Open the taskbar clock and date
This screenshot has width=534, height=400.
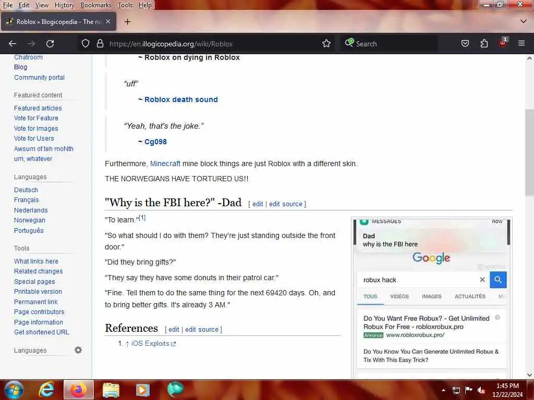pos(507,390)
